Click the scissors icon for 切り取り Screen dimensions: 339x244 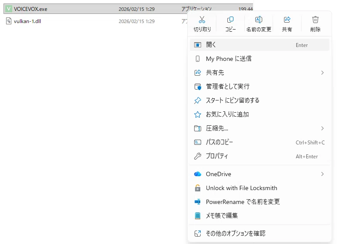click(x=202, y=20)
